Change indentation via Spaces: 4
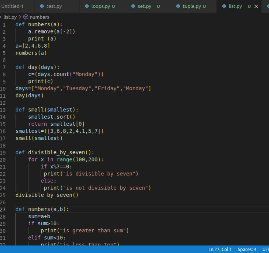 pyautogui.click(x=247, y=249)
